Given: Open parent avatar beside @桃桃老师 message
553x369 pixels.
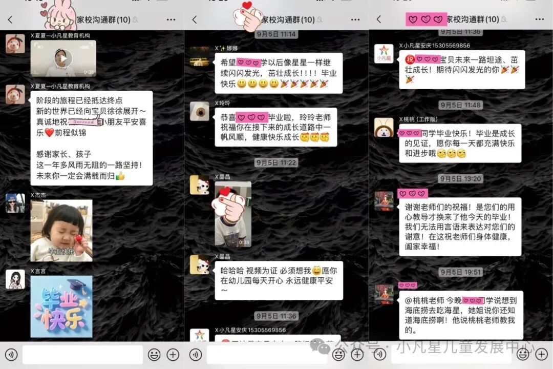Looking at the screenshot, I should pos(384,294).
